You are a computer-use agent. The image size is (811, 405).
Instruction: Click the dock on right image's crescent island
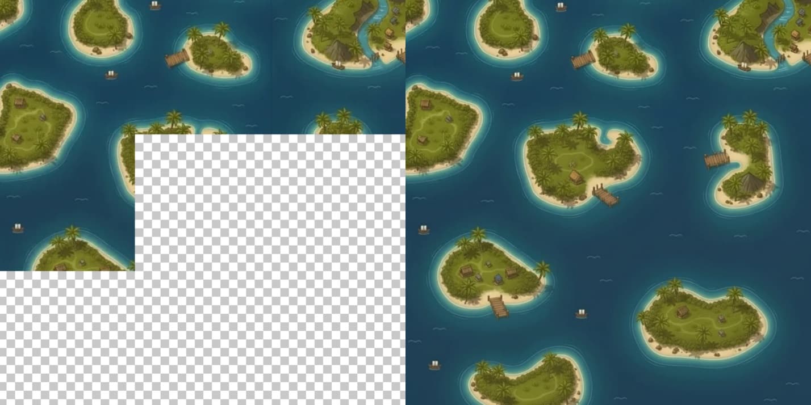pos(716,160)
